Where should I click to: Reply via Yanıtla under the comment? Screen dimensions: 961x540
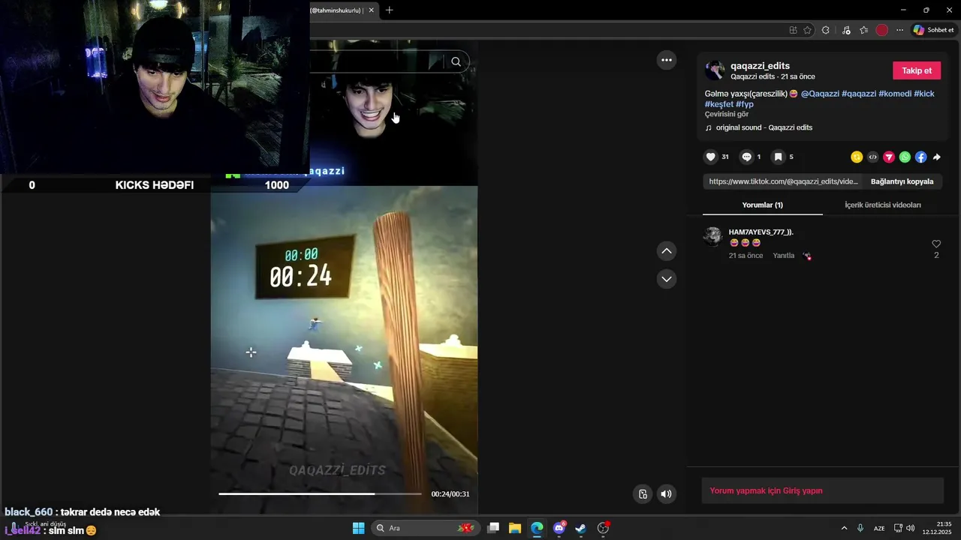[x=783, y=256]
